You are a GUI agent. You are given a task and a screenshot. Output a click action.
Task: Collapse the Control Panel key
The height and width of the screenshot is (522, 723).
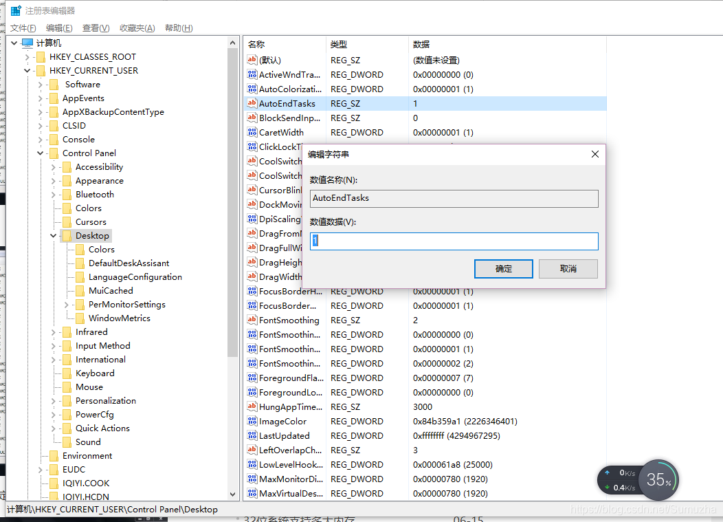40,153
